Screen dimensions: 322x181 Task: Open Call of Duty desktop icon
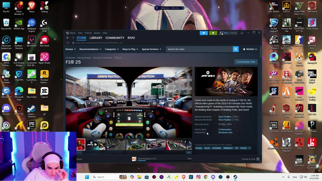click(x=312, y=77)
